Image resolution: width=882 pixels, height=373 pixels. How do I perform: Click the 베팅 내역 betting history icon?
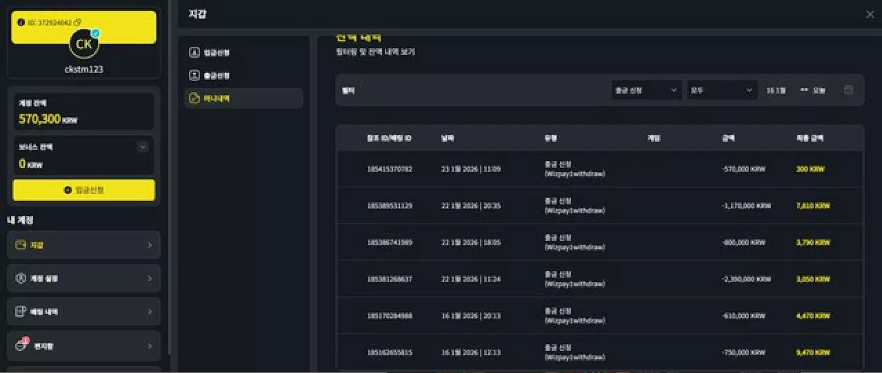[x=21, y=312]
